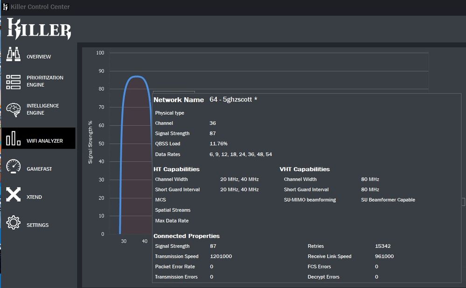Select the GameFast speedometer icon
Viewport: 466px width, 288px height.
pyautogui.click(x=14, y=166)
